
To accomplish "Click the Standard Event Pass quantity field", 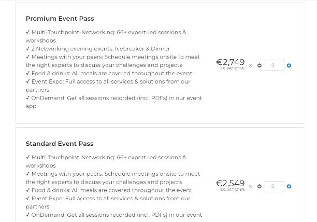I will (274, 186).
